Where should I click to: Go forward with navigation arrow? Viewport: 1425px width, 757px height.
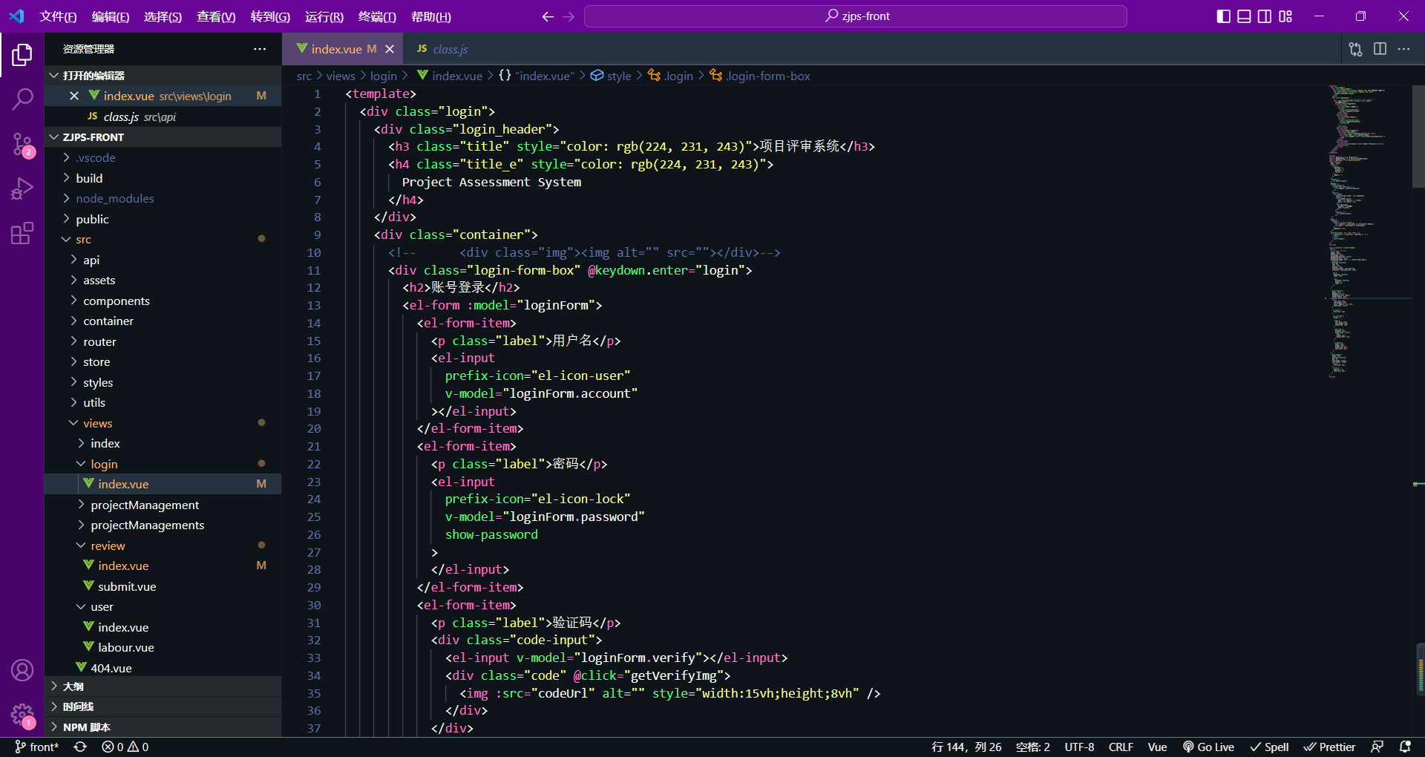tap(569, 16)
